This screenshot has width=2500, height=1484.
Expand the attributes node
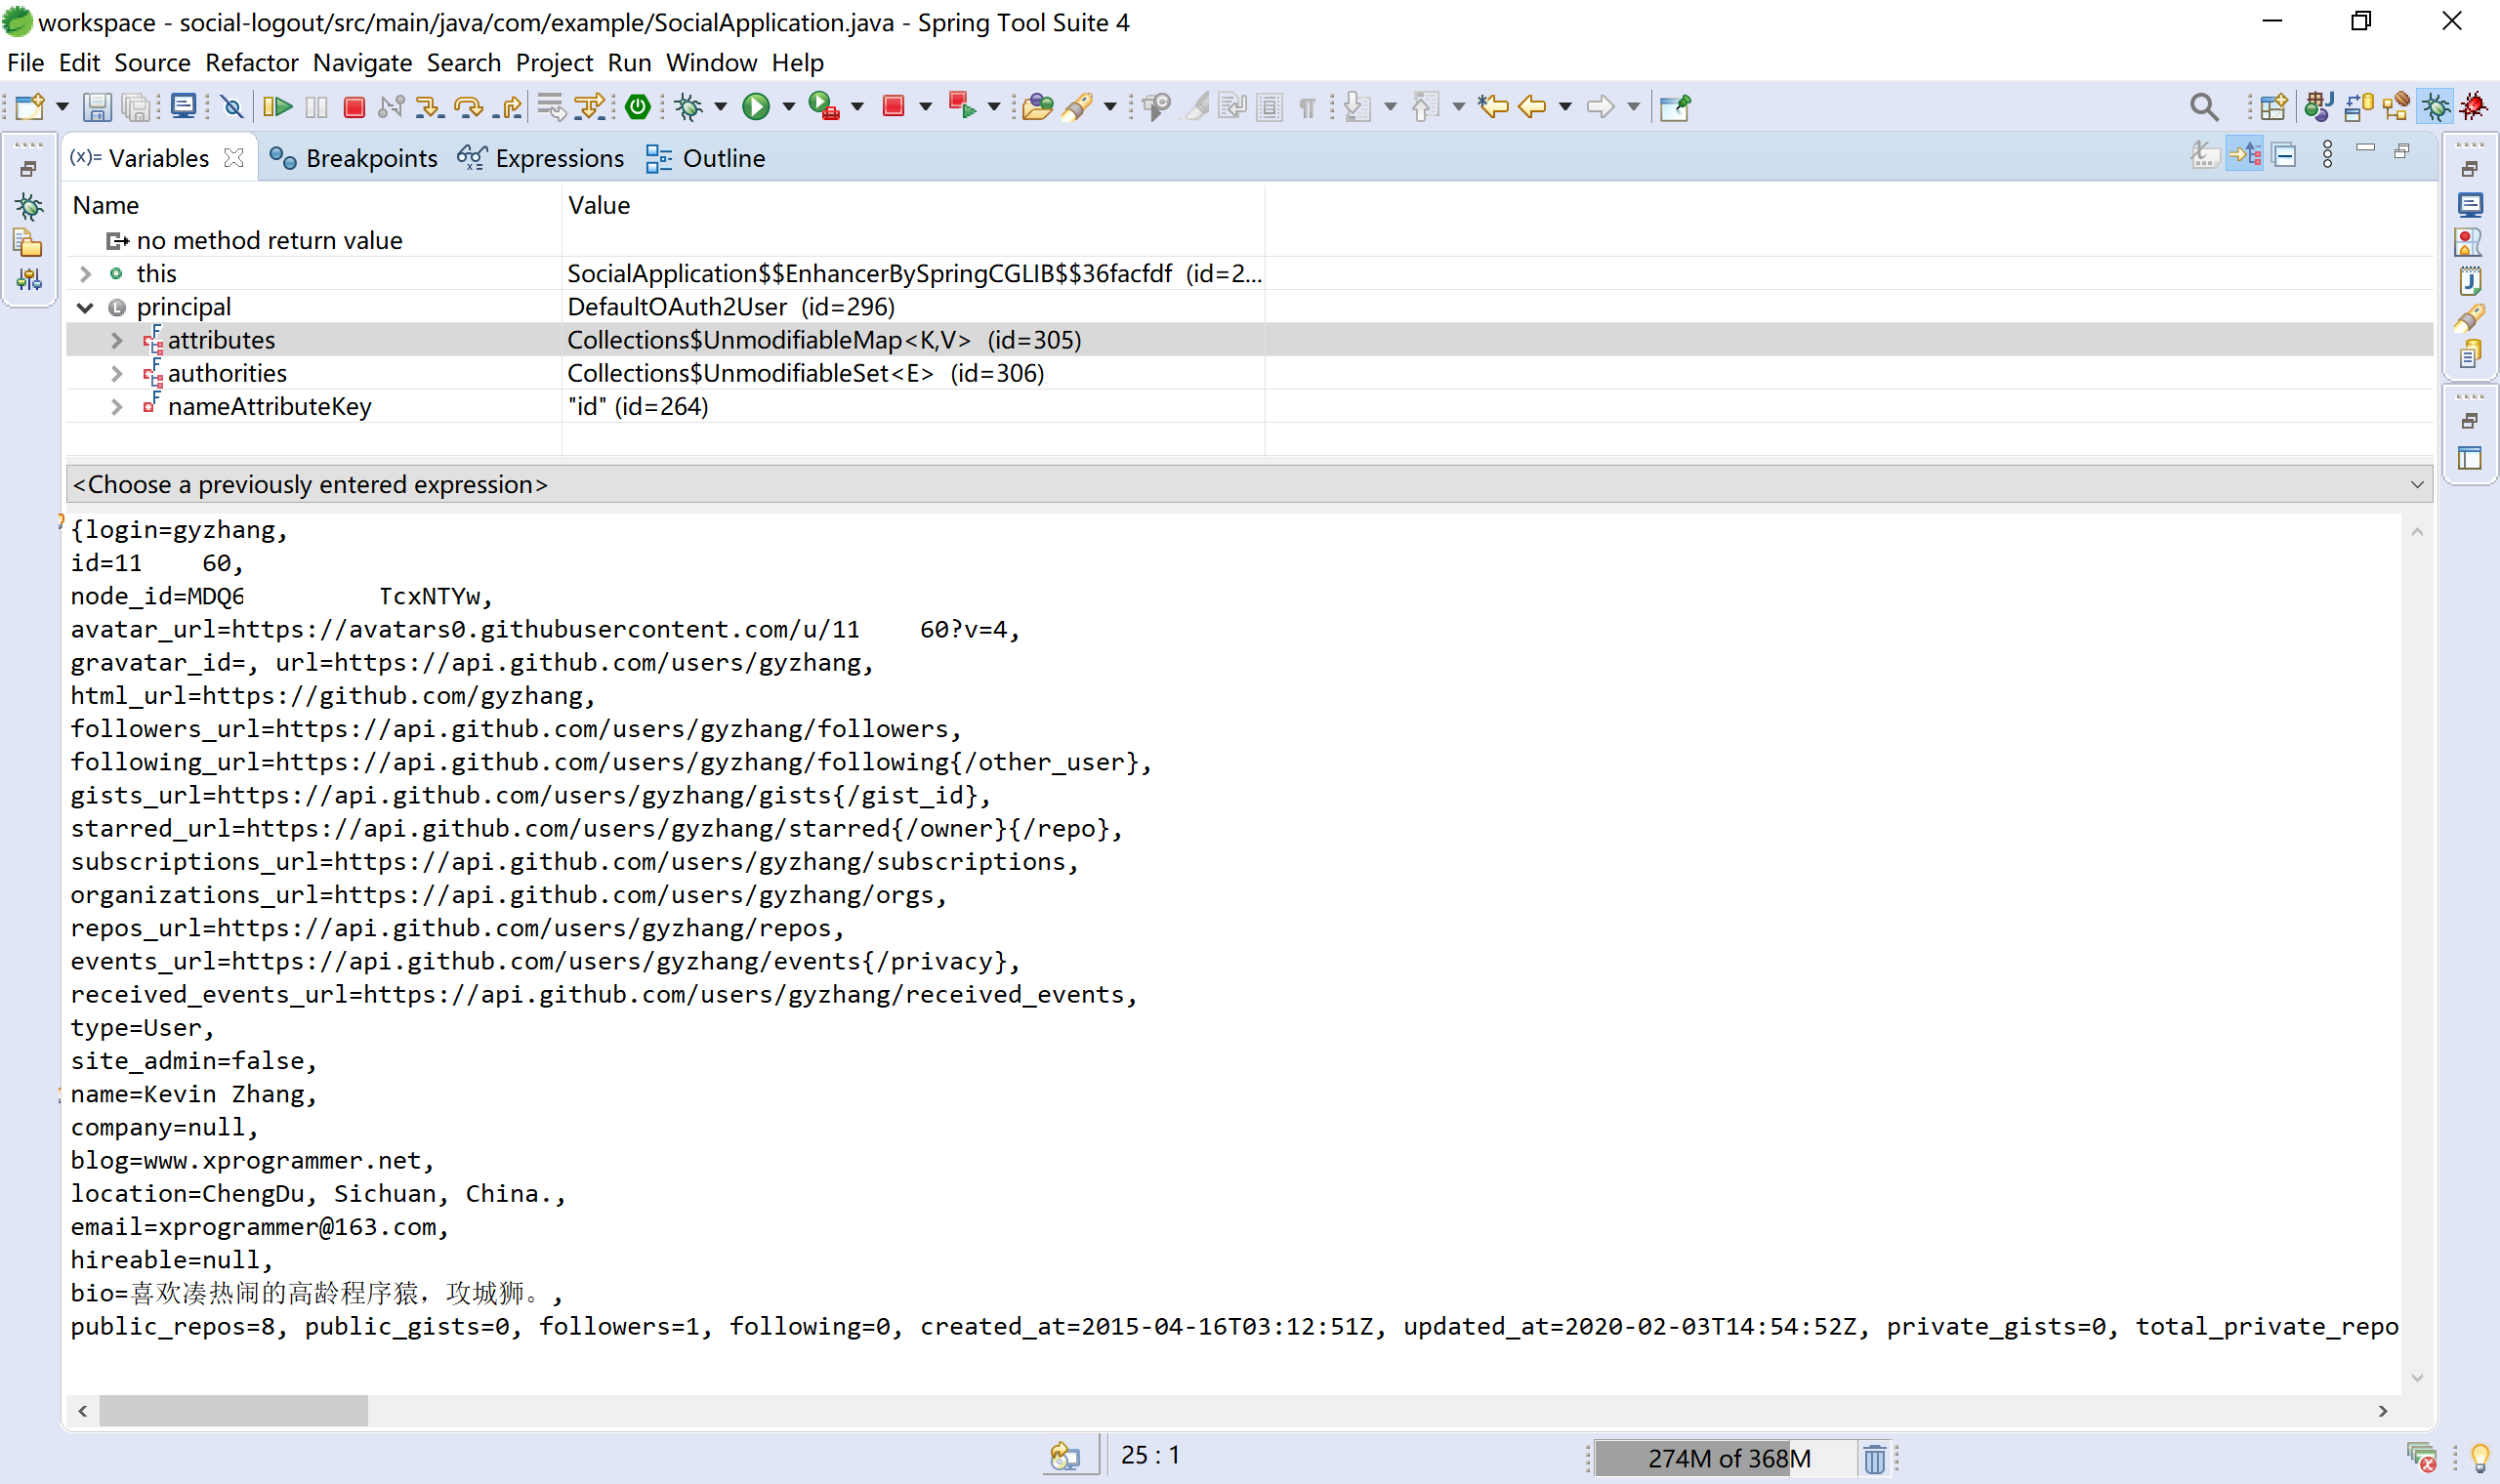(x=117, y=340)
